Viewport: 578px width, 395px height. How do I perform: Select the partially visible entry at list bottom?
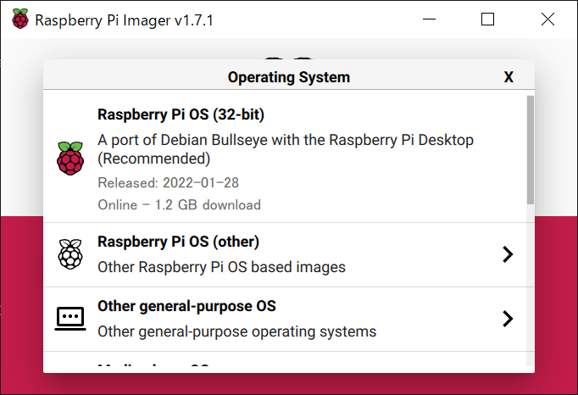(285, 359)
